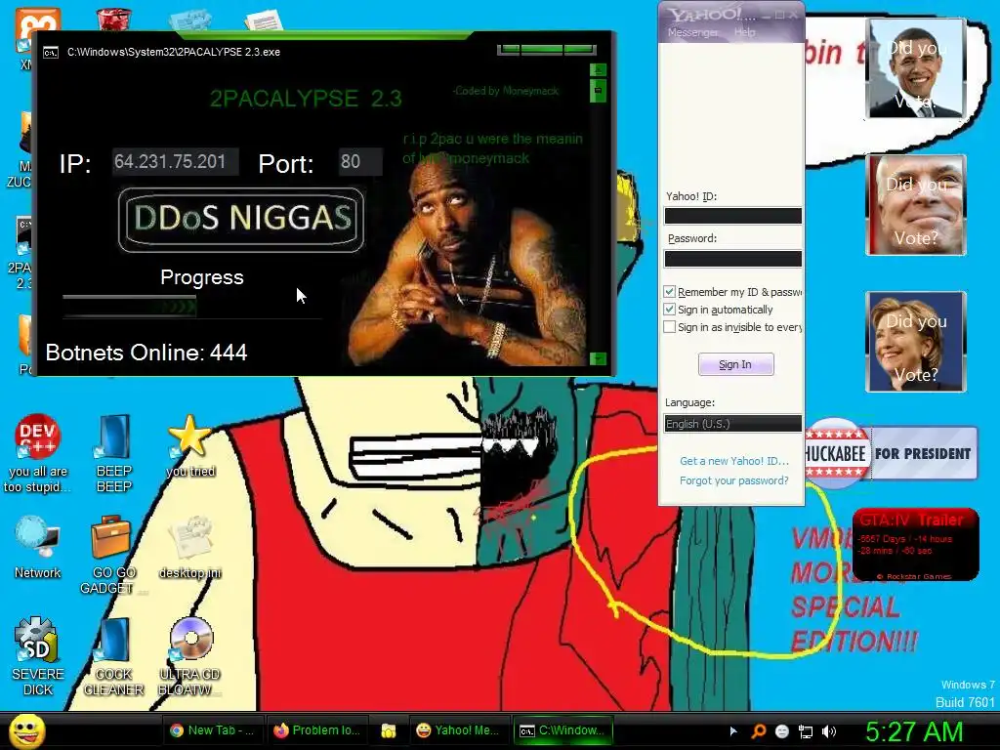Click the round face icon in system tray
Viewport: 1000px width, 750px height.
pyautogui.click(x=782, y=731)
